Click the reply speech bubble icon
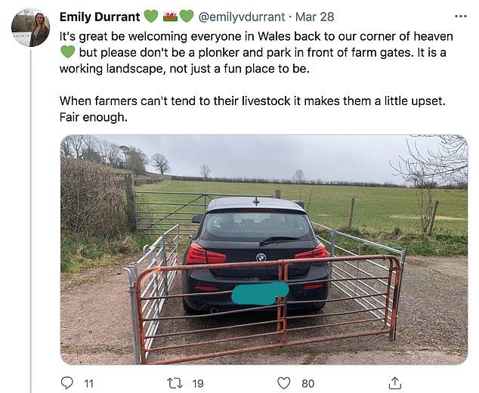479x393 pixels. tap(67, 382)
